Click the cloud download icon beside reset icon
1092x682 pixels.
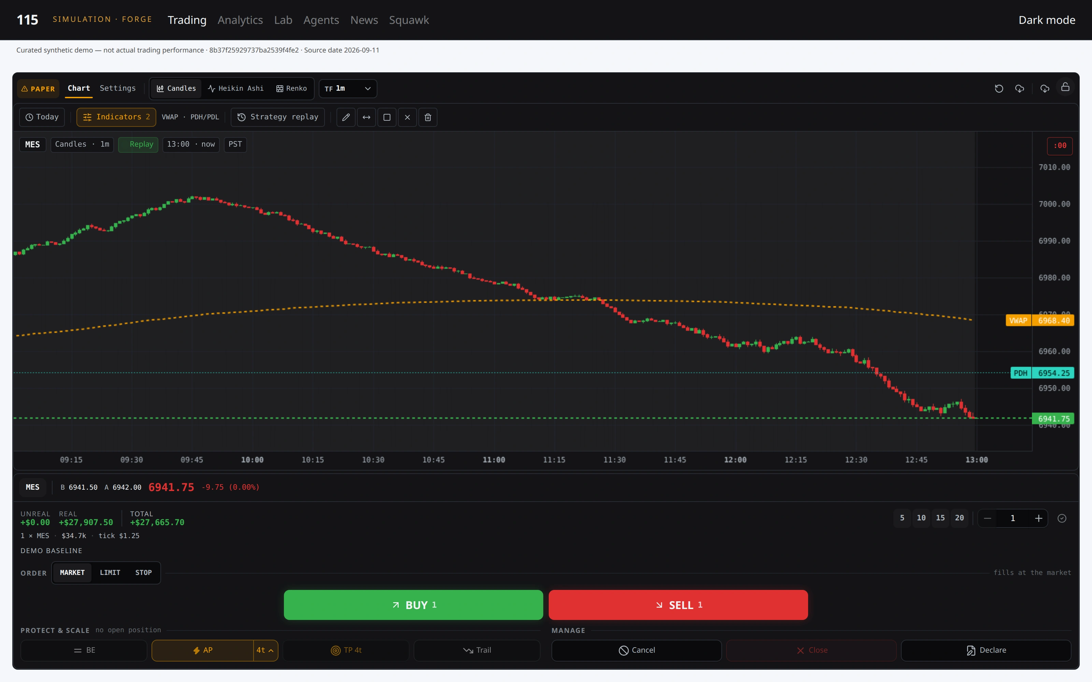(x=1019, y=88)
